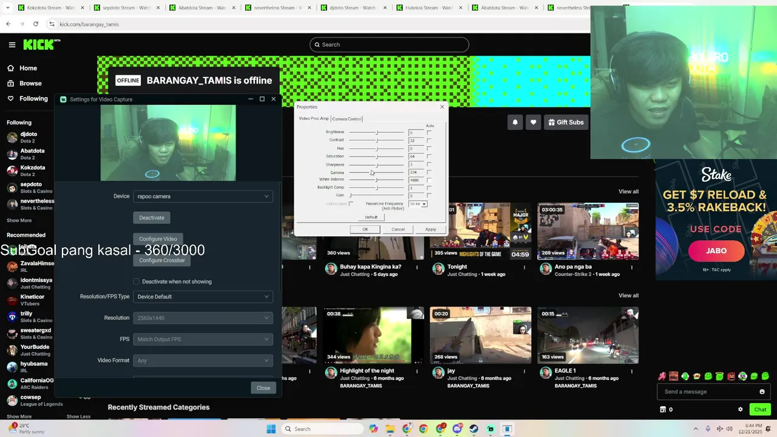Select the pink emote in chat bar
The image size is (777, 437).
click(662, 376)
